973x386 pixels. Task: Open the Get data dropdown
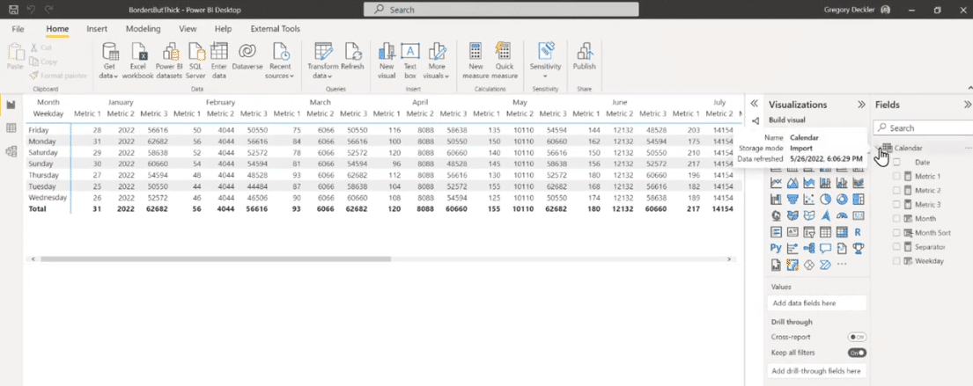tap(109, 61)
